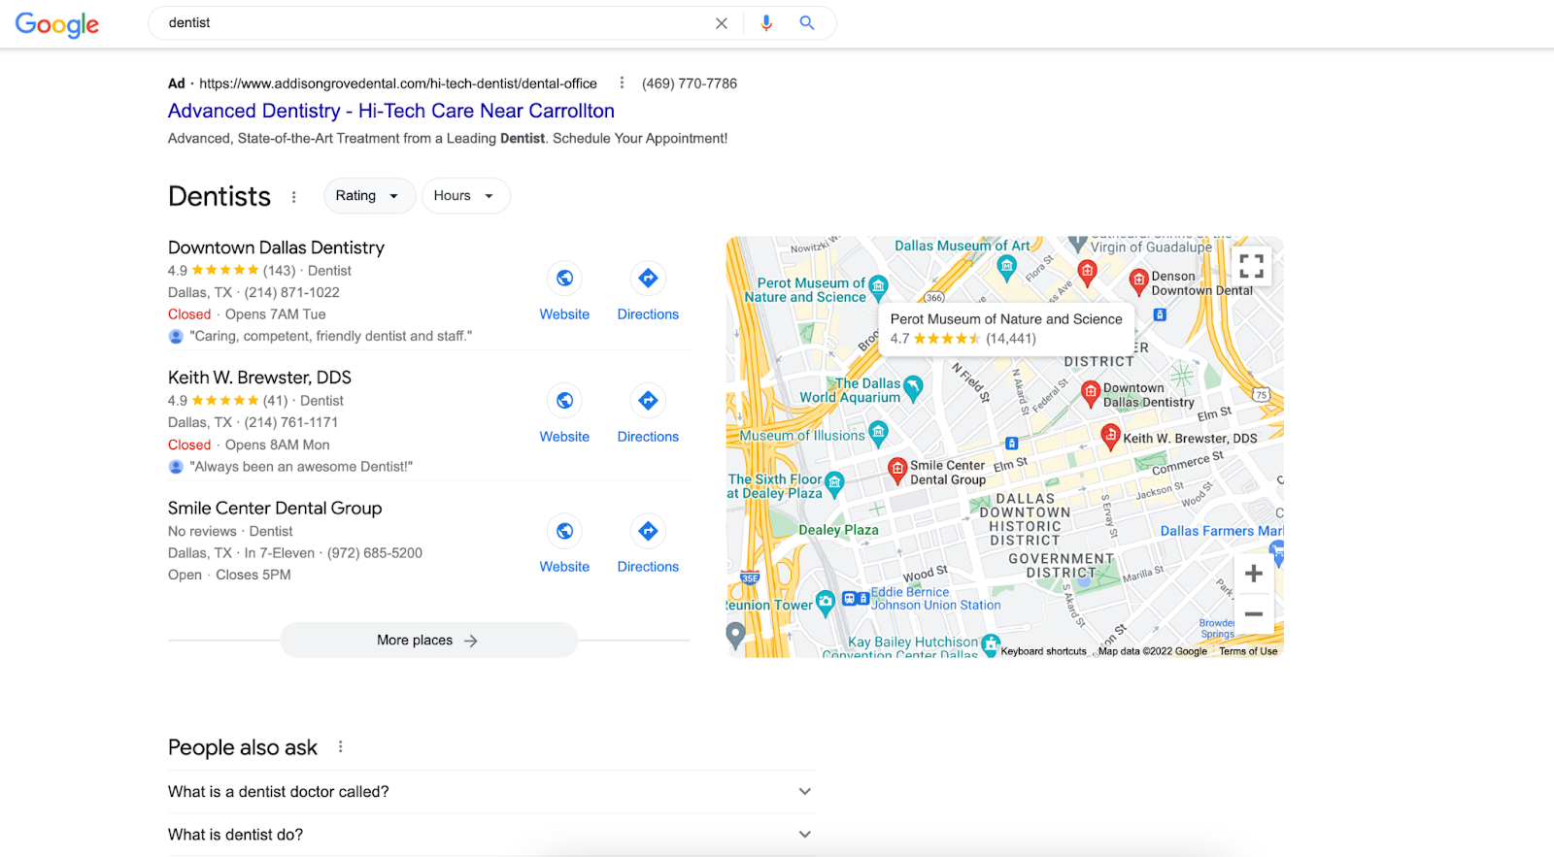Click Website icon for Smile Center Dental Group

[x=564, y=531]
